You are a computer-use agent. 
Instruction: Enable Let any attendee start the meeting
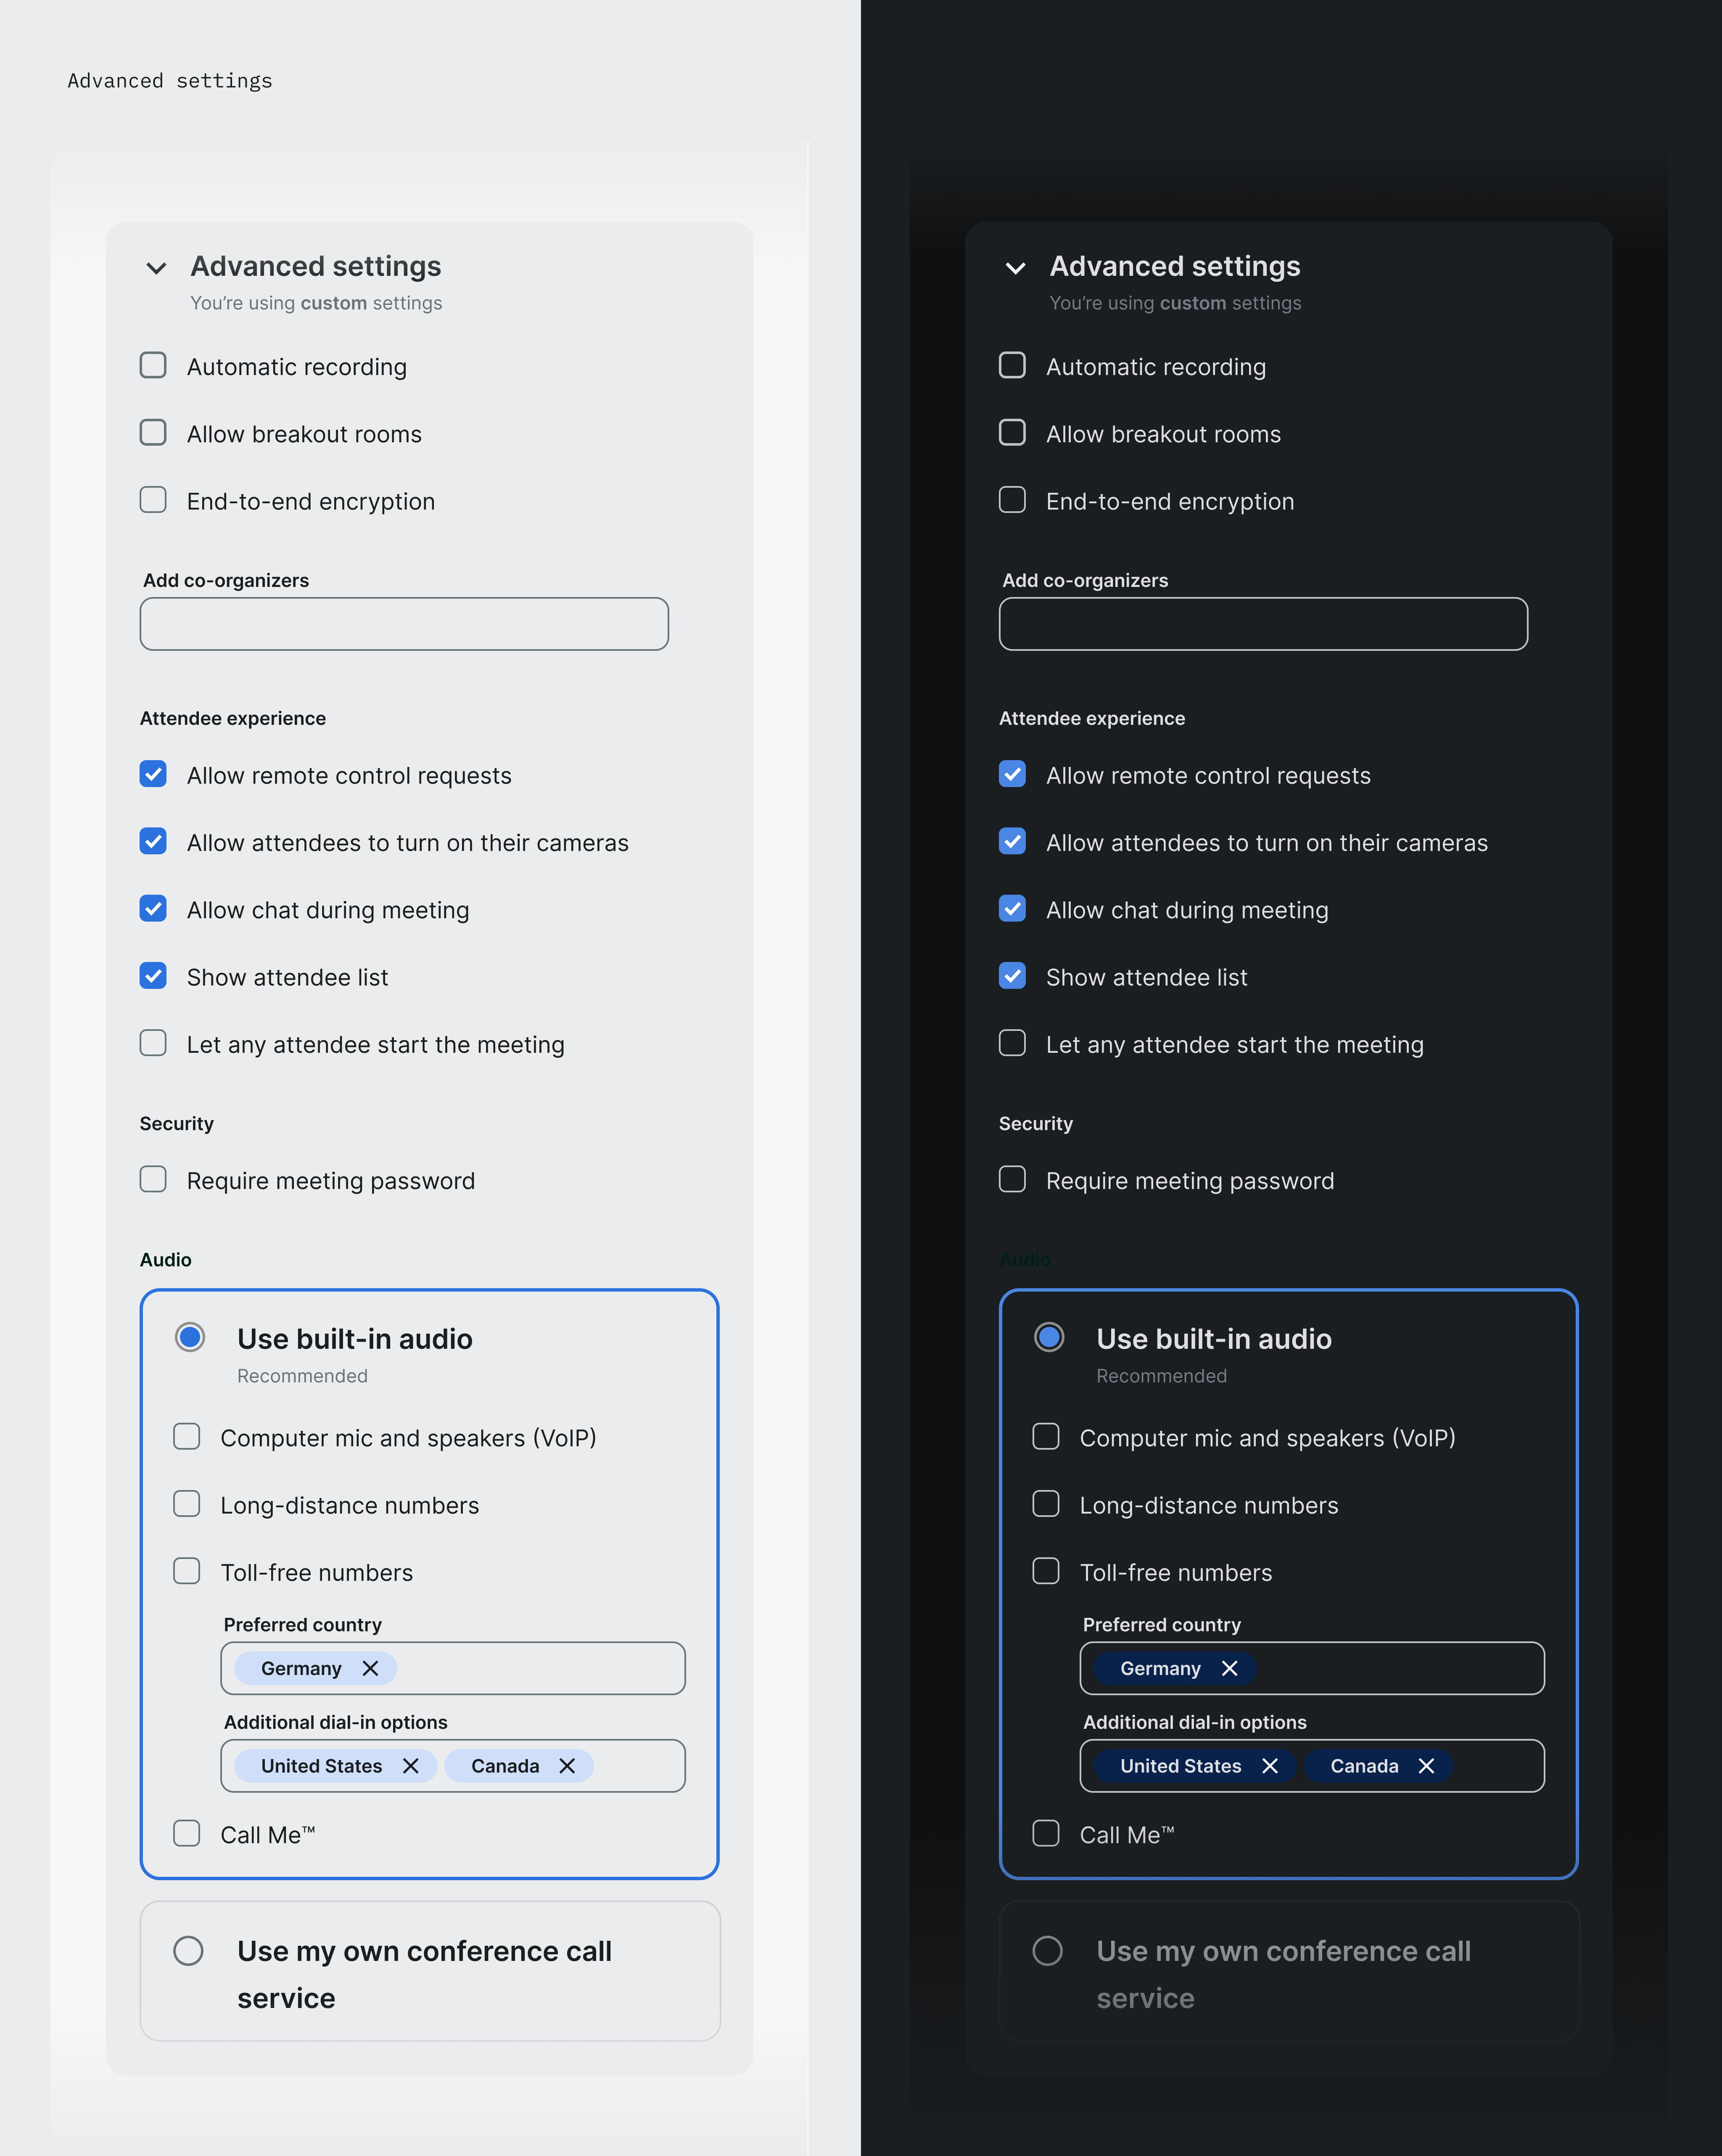(x=152, y=1043)
